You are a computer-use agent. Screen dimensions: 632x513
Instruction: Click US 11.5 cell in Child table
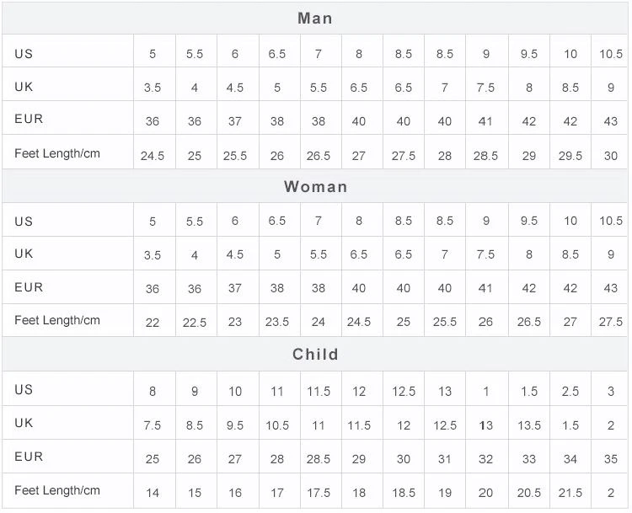(x=319, y=392)
